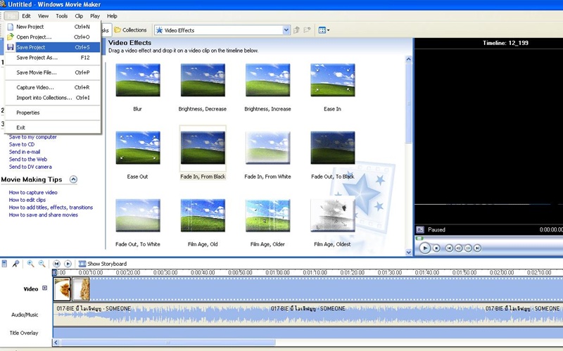This screenshot has height=351, width=563.
Task: Open the Tools menu
Action: (x=62, y=16)
